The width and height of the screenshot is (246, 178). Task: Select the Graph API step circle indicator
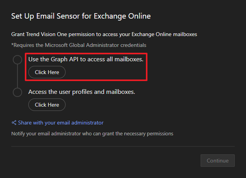tap(17, 60)
